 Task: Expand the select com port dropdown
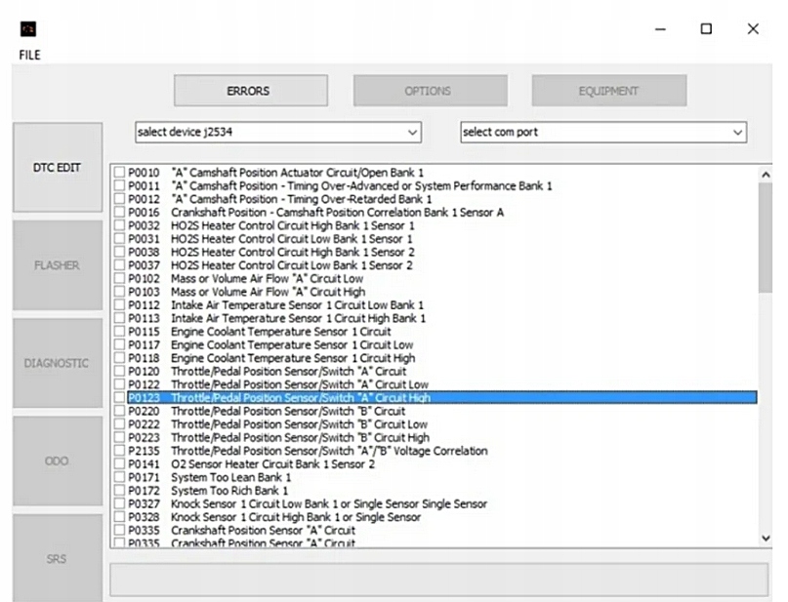click(603, 133)
